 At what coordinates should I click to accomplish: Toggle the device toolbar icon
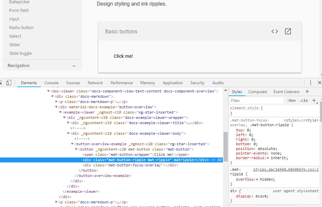coord(9,83)
